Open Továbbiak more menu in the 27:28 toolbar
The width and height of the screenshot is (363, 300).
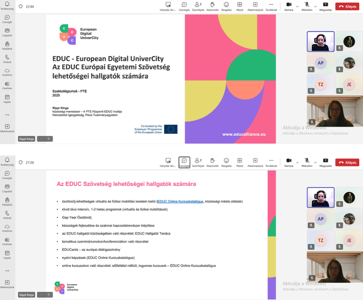pyautogui.click(x=271, y=163)
